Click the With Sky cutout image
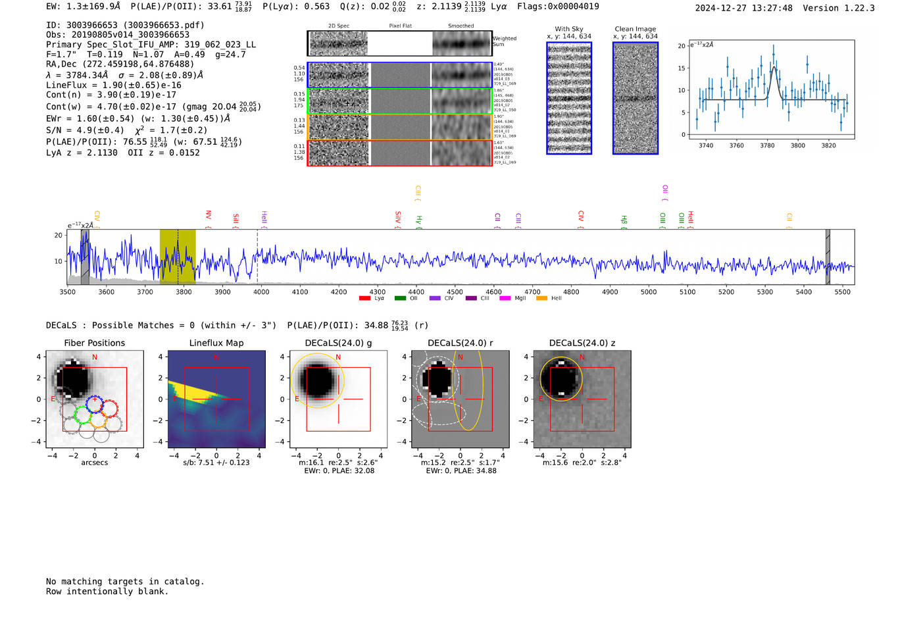Screen dimensions: 921x627 click(x=569, y=98)
